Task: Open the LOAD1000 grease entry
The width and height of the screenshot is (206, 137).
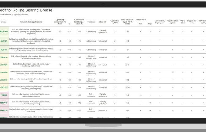Action: [4, 87]
